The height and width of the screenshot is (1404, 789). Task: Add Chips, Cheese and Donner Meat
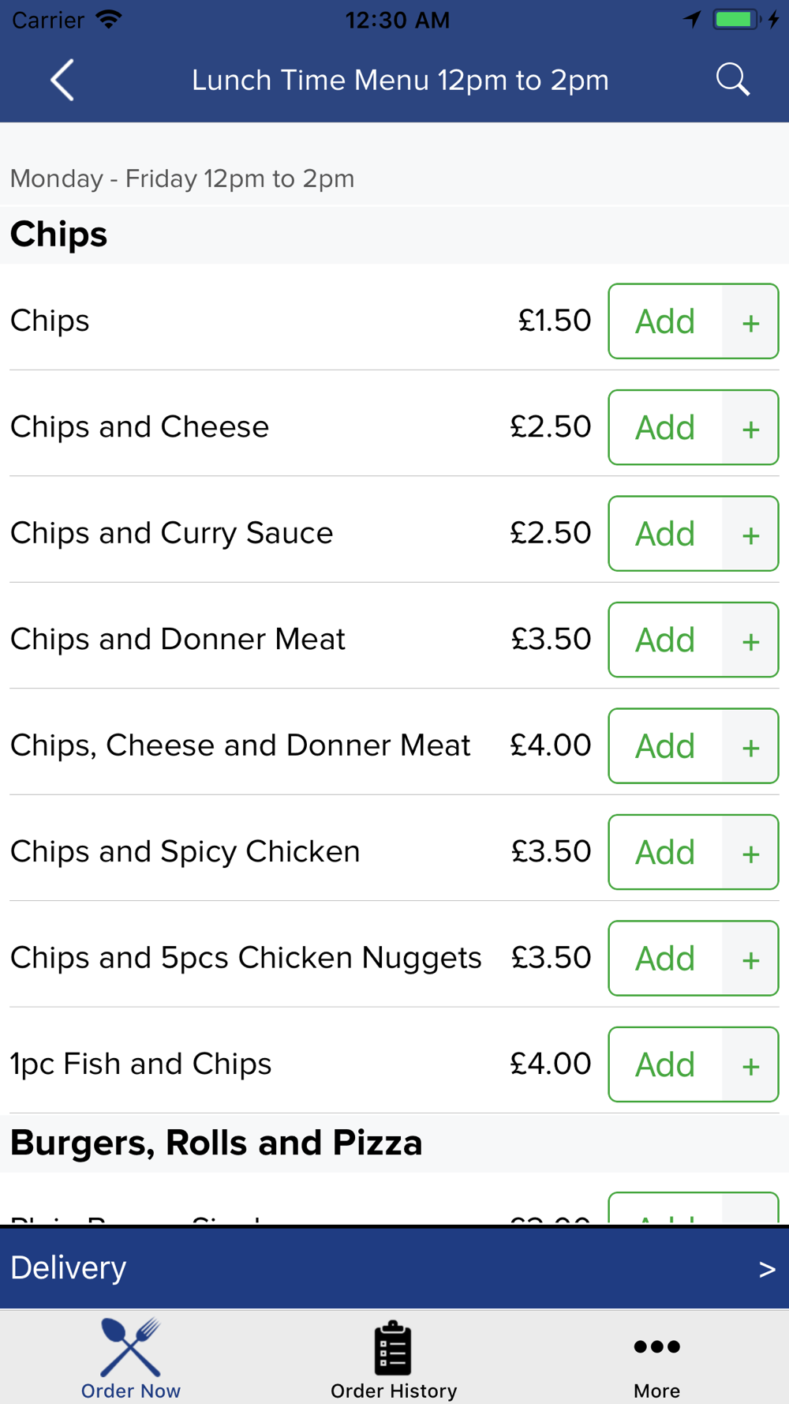click(x=665, y=746)
